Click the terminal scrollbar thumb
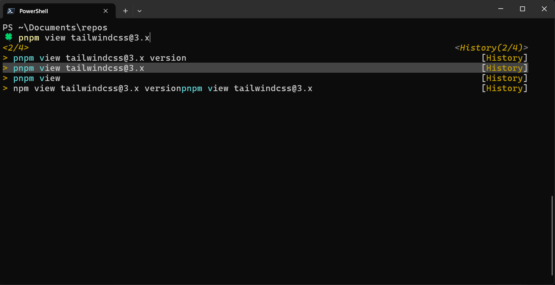 552,235
